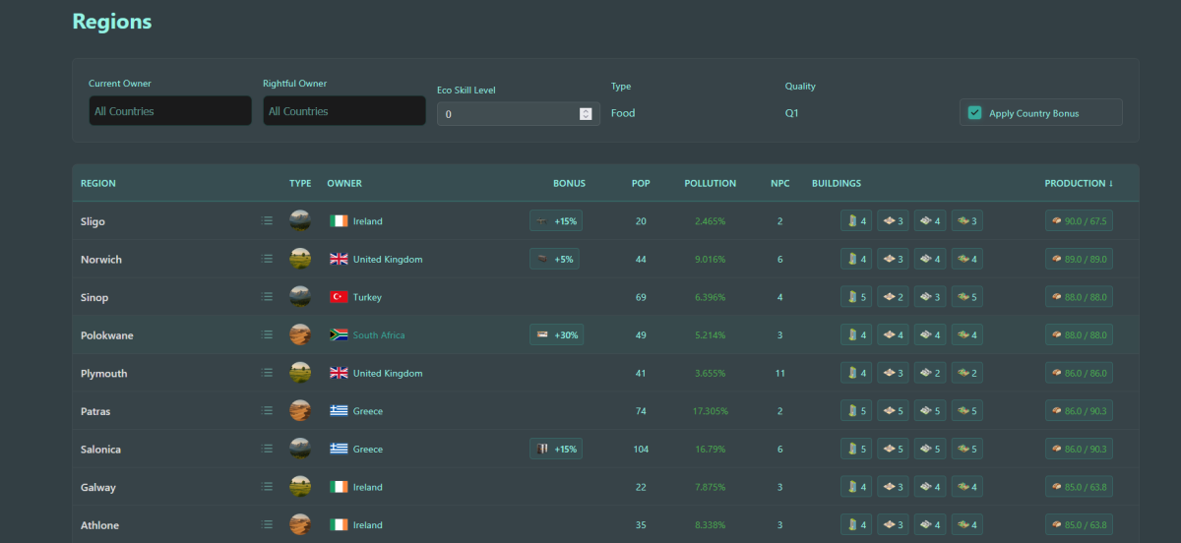Click the South Africa flag icon
Image resolution: width=1181 pixels, height=543 pixels.
pos(339,335)
